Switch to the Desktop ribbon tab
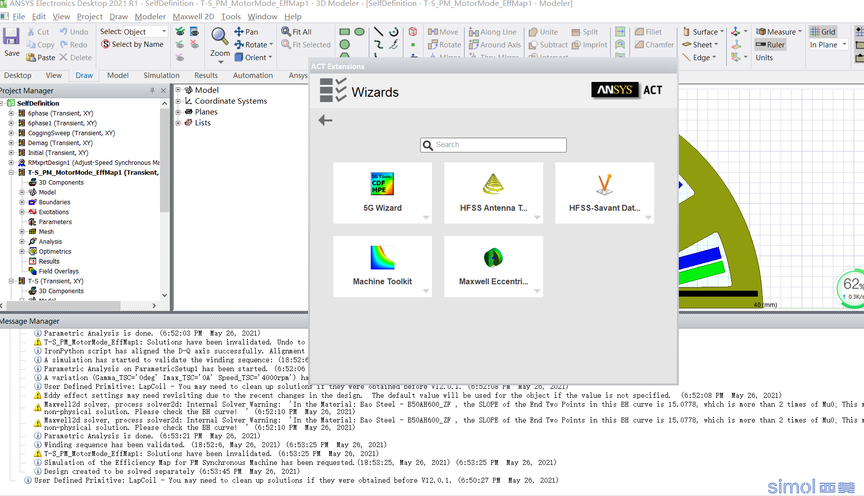Image resolution: width=864 pixels, height=496 pixels. 18,76
